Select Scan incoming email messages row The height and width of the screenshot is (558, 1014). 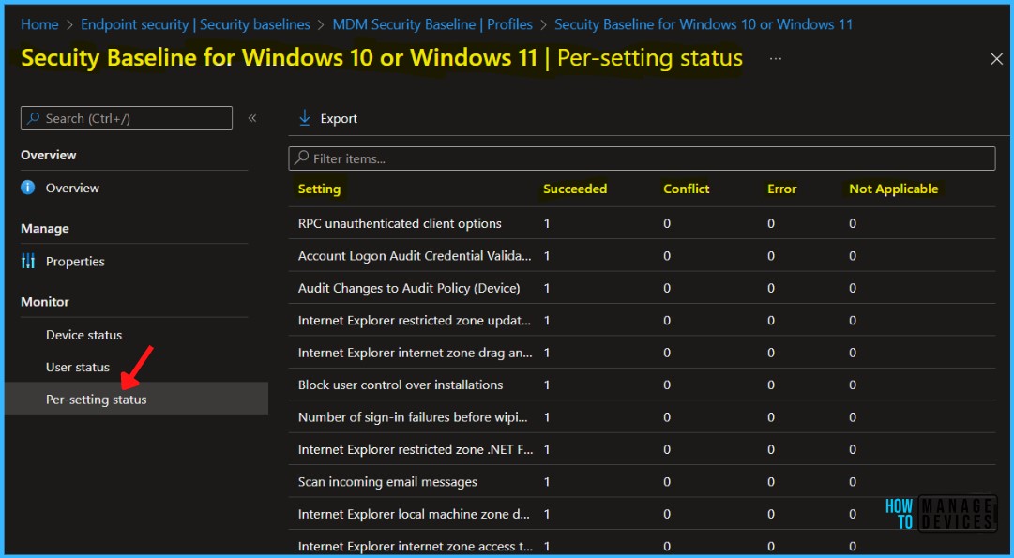(642, 482)
